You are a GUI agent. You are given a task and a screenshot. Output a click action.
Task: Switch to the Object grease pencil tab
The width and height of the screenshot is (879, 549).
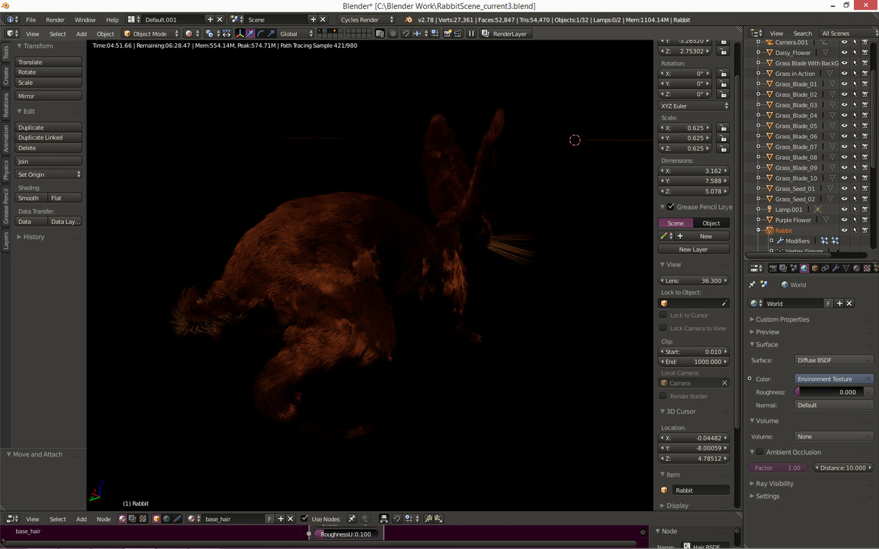coord(711,223)
